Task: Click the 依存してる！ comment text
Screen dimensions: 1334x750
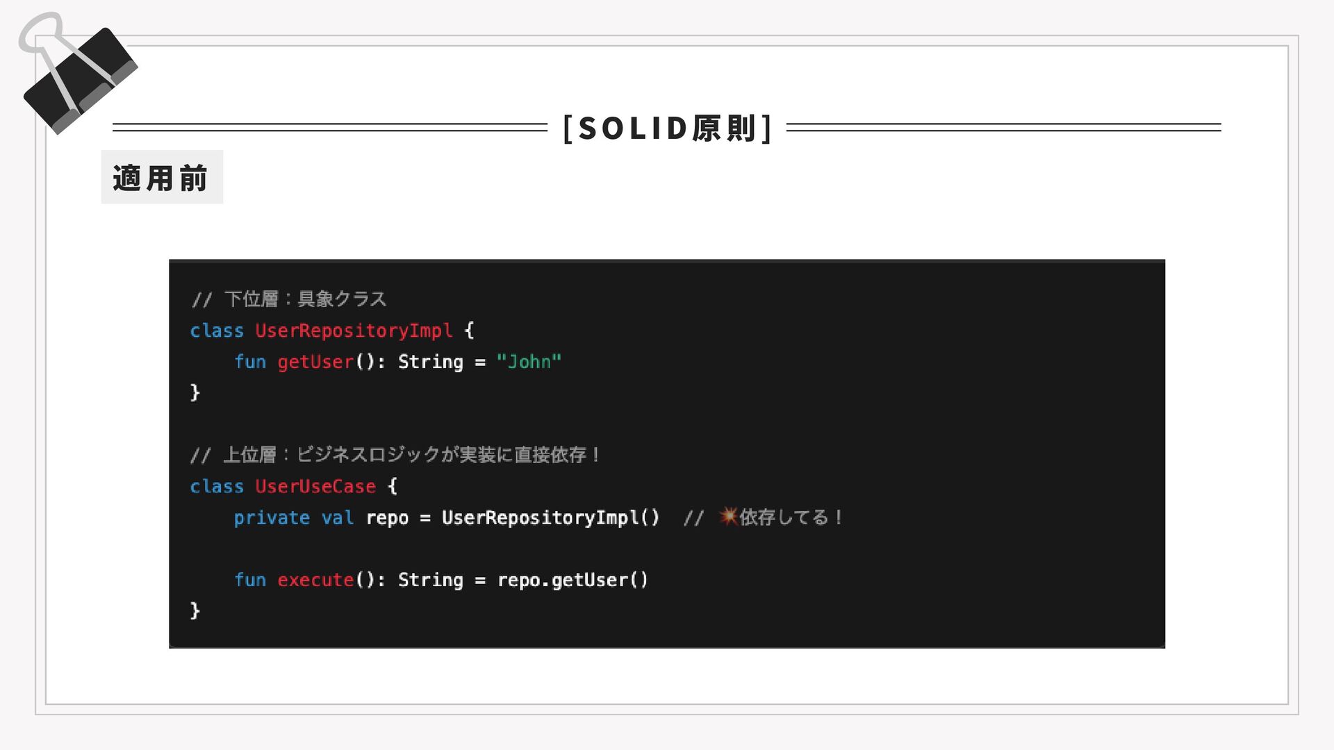Action: pos(791,517)
